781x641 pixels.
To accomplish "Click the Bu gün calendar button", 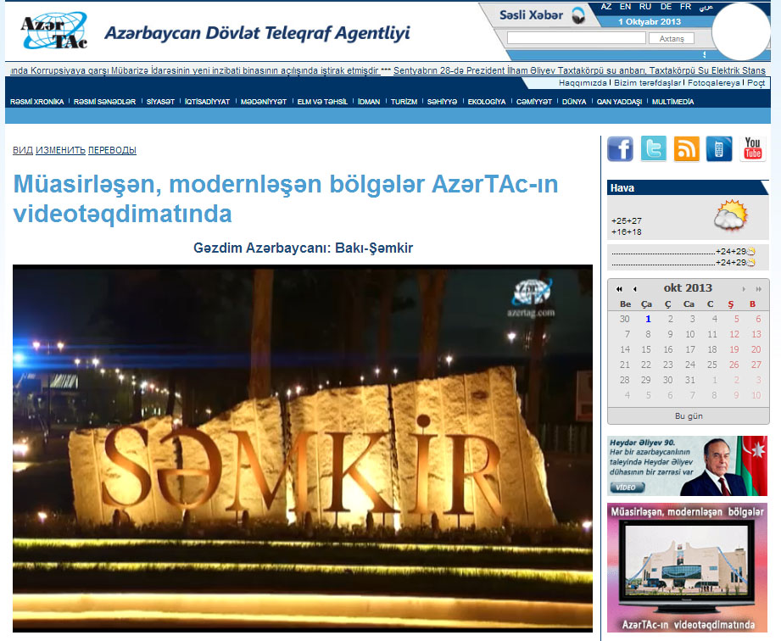I will point(689,416).
